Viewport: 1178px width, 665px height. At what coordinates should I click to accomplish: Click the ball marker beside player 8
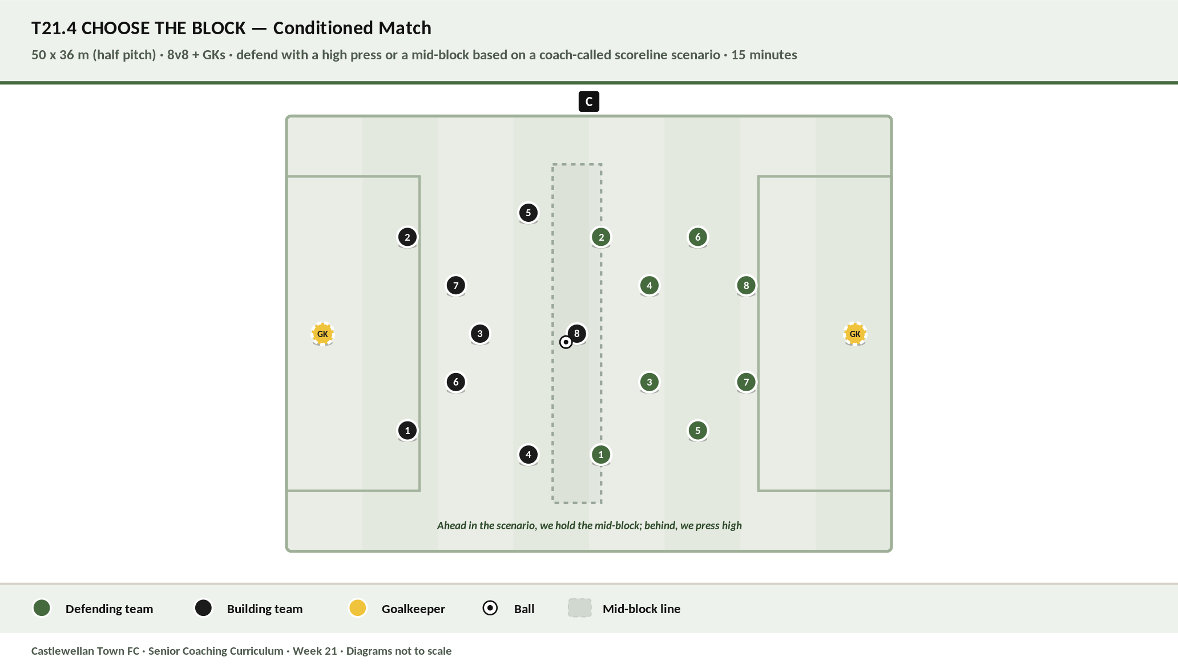(566, 342)
